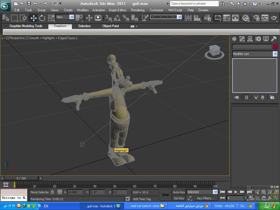Toggle the selection lock padlock
280x210 pixels.
52,192
